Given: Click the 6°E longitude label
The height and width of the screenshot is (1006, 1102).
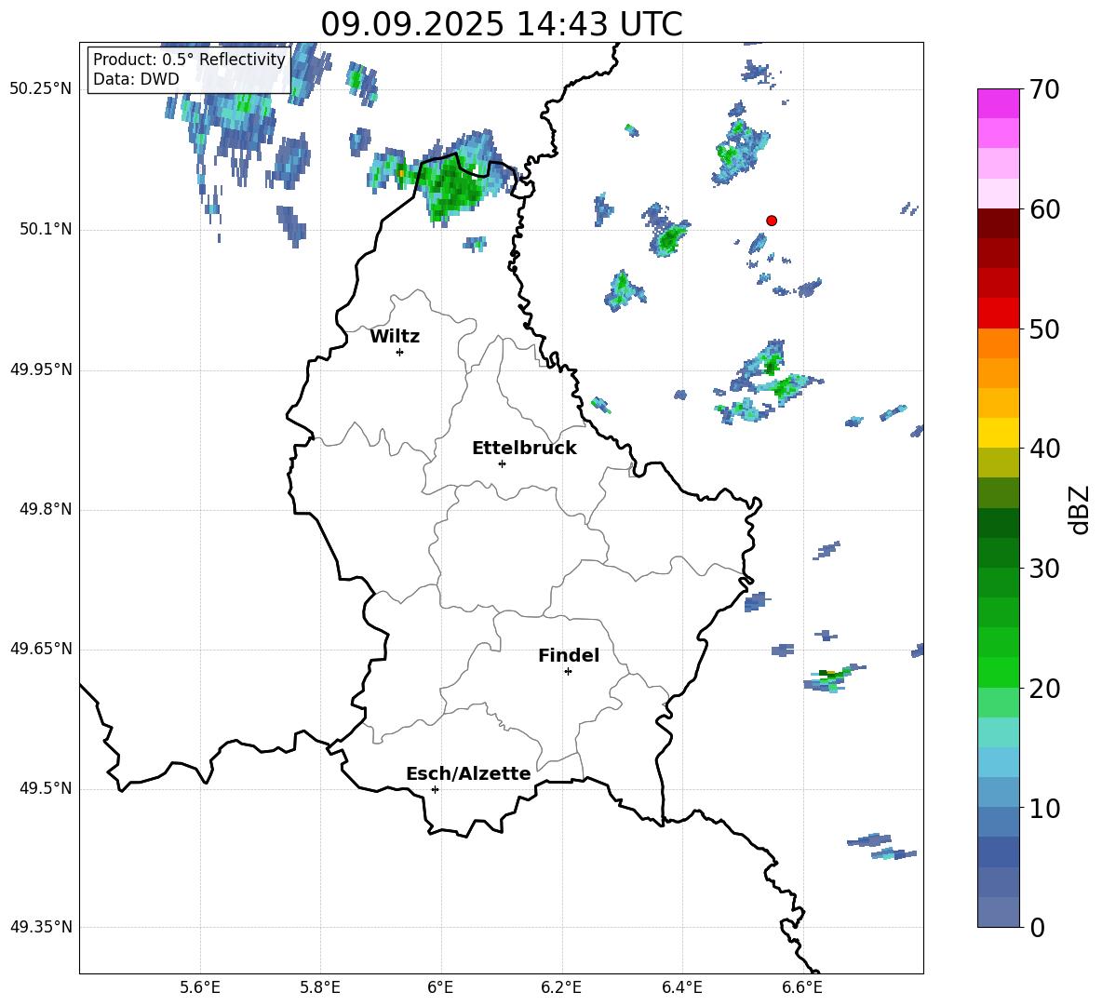Looking at the screenshot, I should click(x=440, y=987).
